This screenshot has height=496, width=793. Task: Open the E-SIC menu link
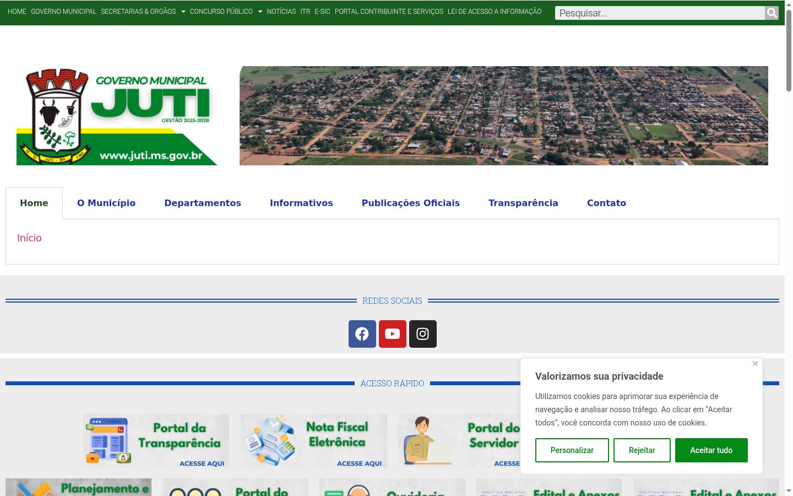coord(322,12)
